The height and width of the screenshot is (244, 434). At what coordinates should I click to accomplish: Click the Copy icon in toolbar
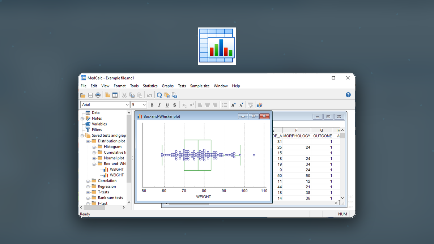point(132,95)
